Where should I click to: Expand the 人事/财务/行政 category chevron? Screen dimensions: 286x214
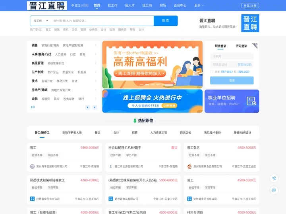pos(96,54)
